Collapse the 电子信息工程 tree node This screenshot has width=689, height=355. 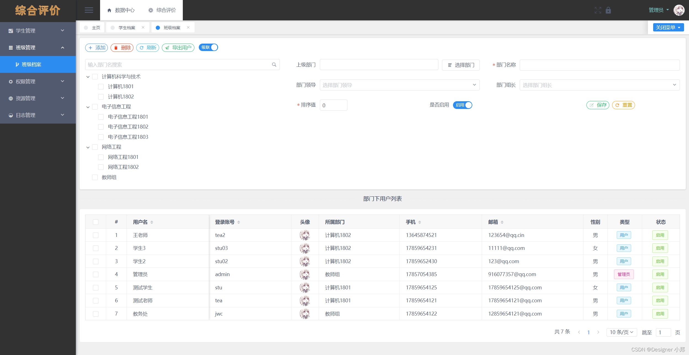pyautogui.click(x=88, y=107)
